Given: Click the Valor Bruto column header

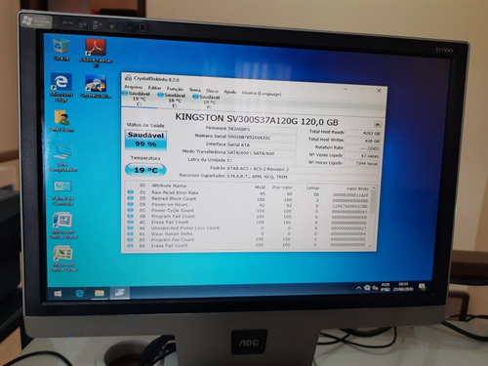Looking at the screenshot, I should click(x=357, y=188).
